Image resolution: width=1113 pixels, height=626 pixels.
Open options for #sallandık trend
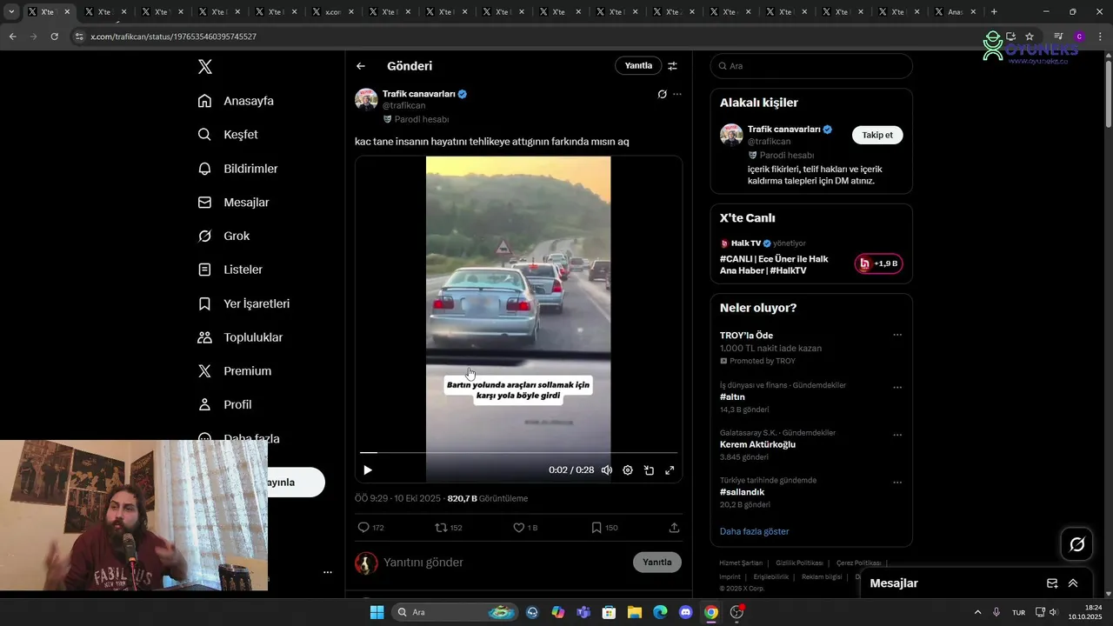click(x=897, y=483)
